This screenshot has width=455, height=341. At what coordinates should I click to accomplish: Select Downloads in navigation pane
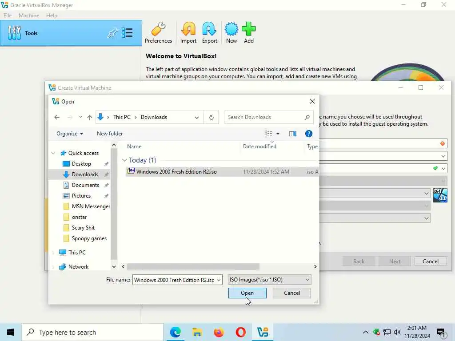pos(85,174)
